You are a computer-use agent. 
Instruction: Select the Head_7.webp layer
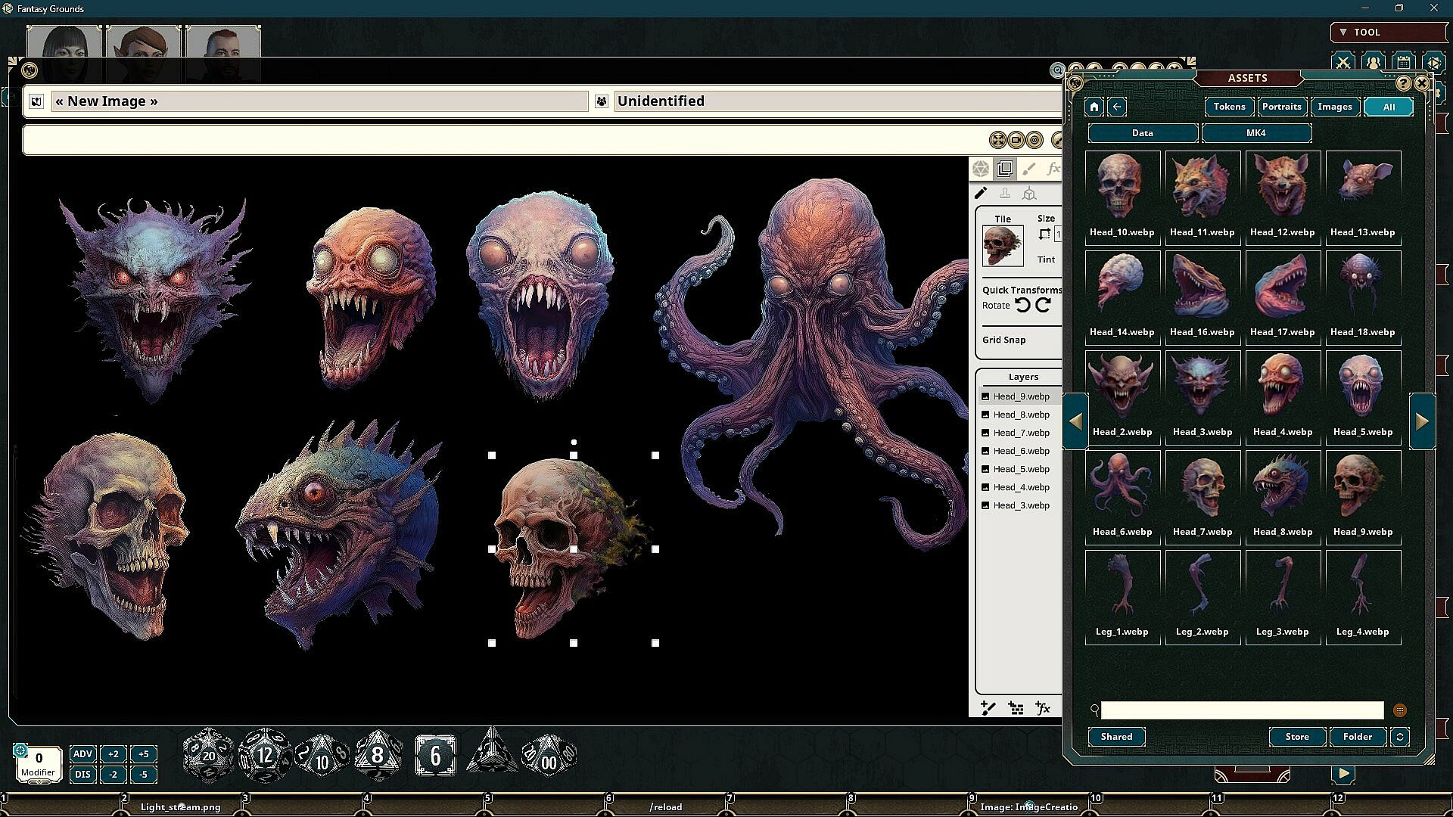(1021, 433)
